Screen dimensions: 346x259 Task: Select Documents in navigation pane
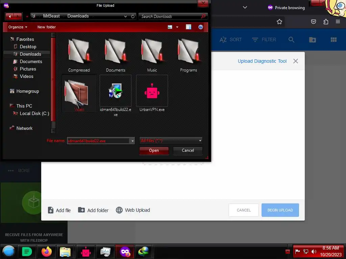pyautogui.click(x=31, y=61)
